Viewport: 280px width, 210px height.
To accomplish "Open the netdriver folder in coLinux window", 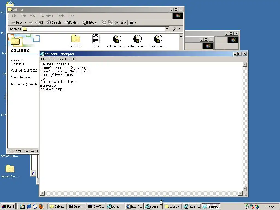I will [x=75, y=41].
